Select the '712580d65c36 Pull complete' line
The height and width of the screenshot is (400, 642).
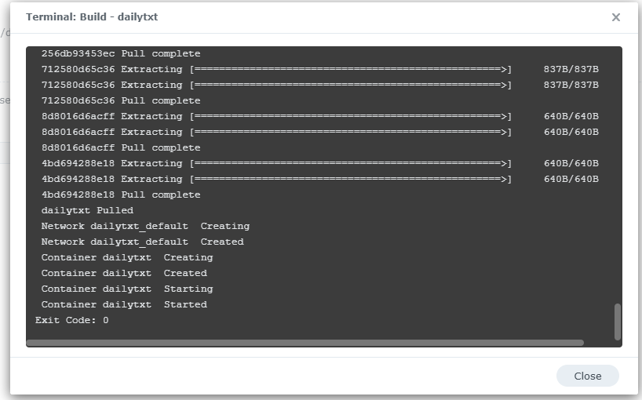[121, 100]
